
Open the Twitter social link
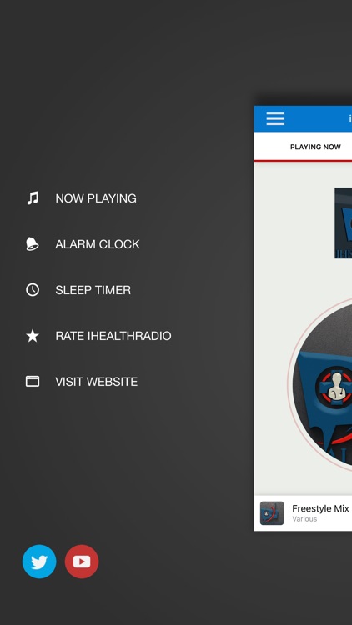(39, 561)
